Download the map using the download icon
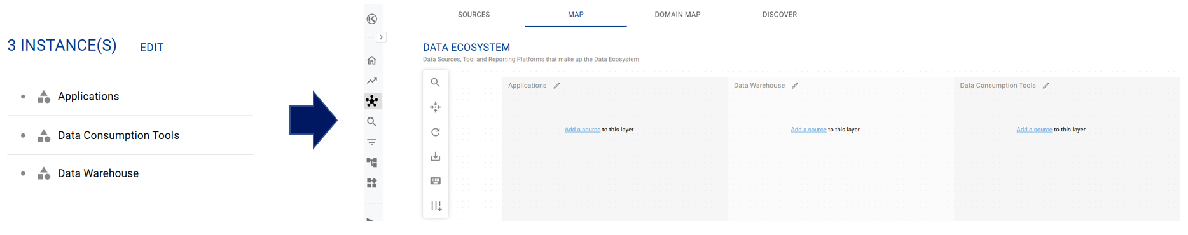 (436, 156)
